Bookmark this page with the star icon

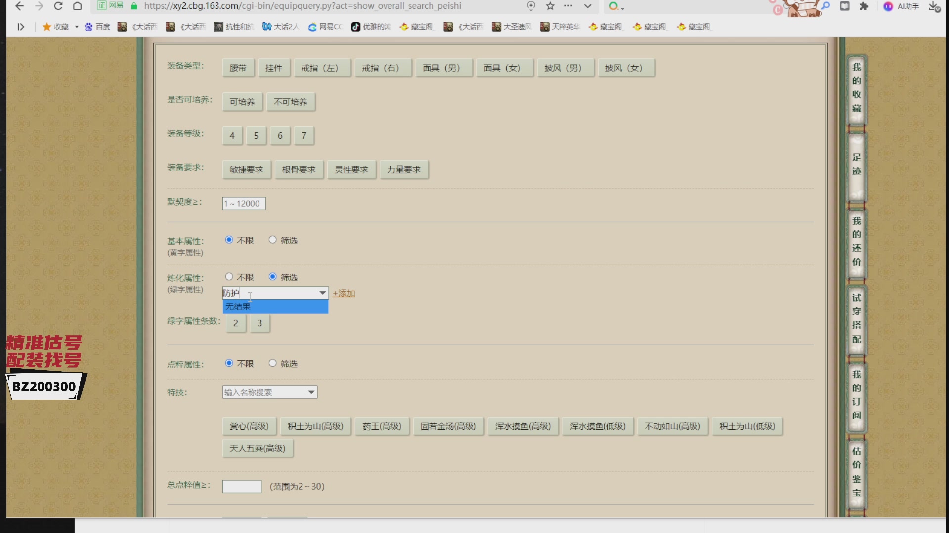(550, 6)
